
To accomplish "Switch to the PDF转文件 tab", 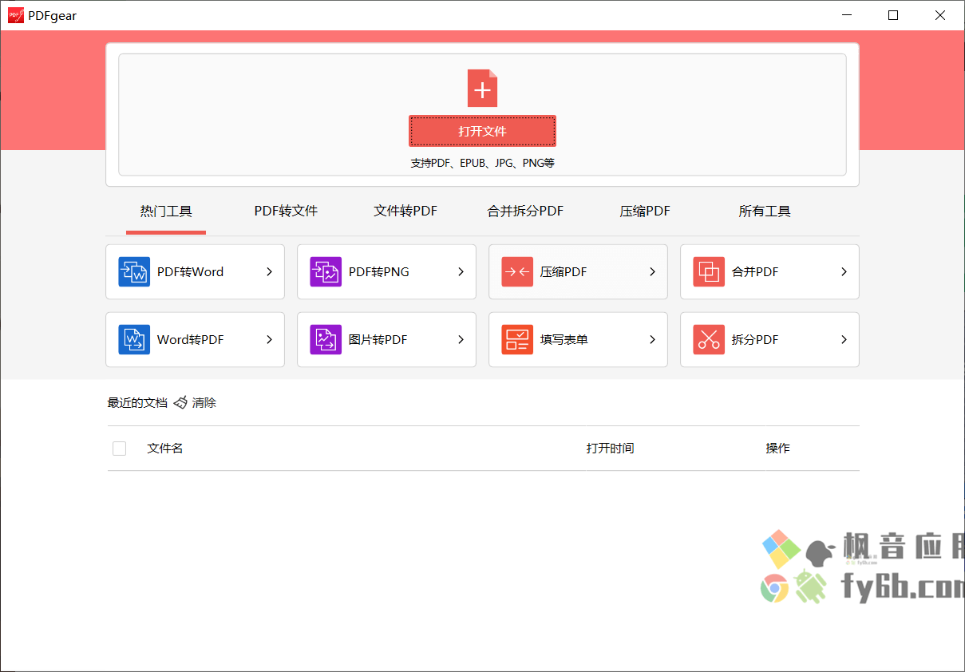I will click(286, 211).
